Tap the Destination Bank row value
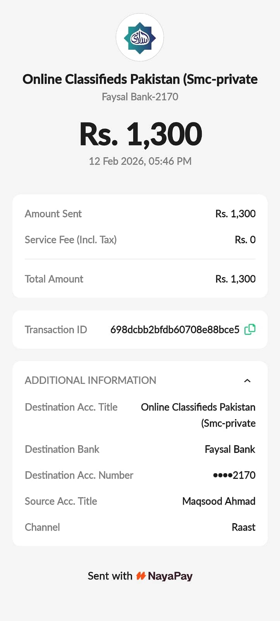 point(230,449)
